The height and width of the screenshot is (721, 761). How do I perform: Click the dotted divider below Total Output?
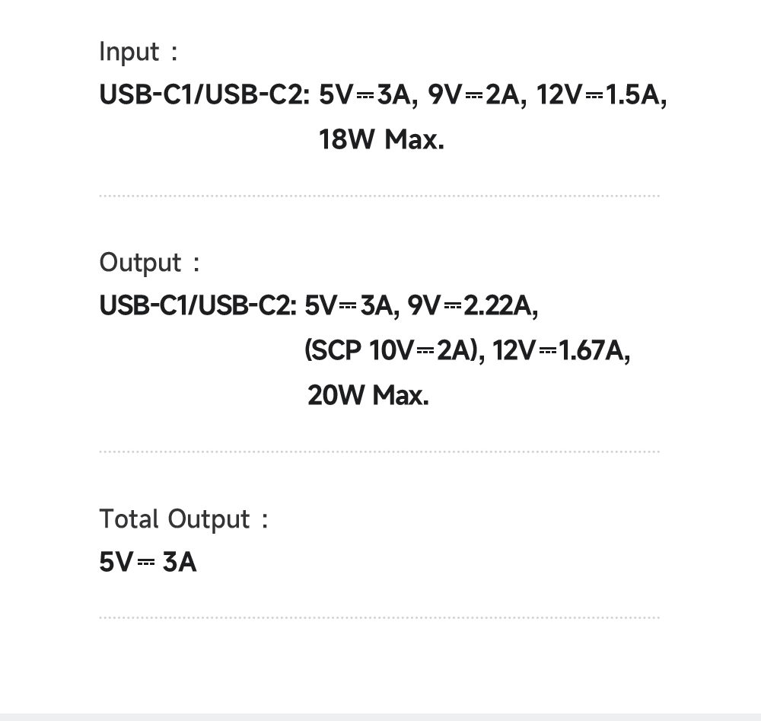tap(379, 617)
